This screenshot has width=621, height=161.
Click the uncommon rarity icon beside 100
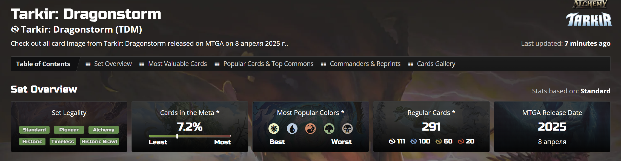tap(414, 141)
